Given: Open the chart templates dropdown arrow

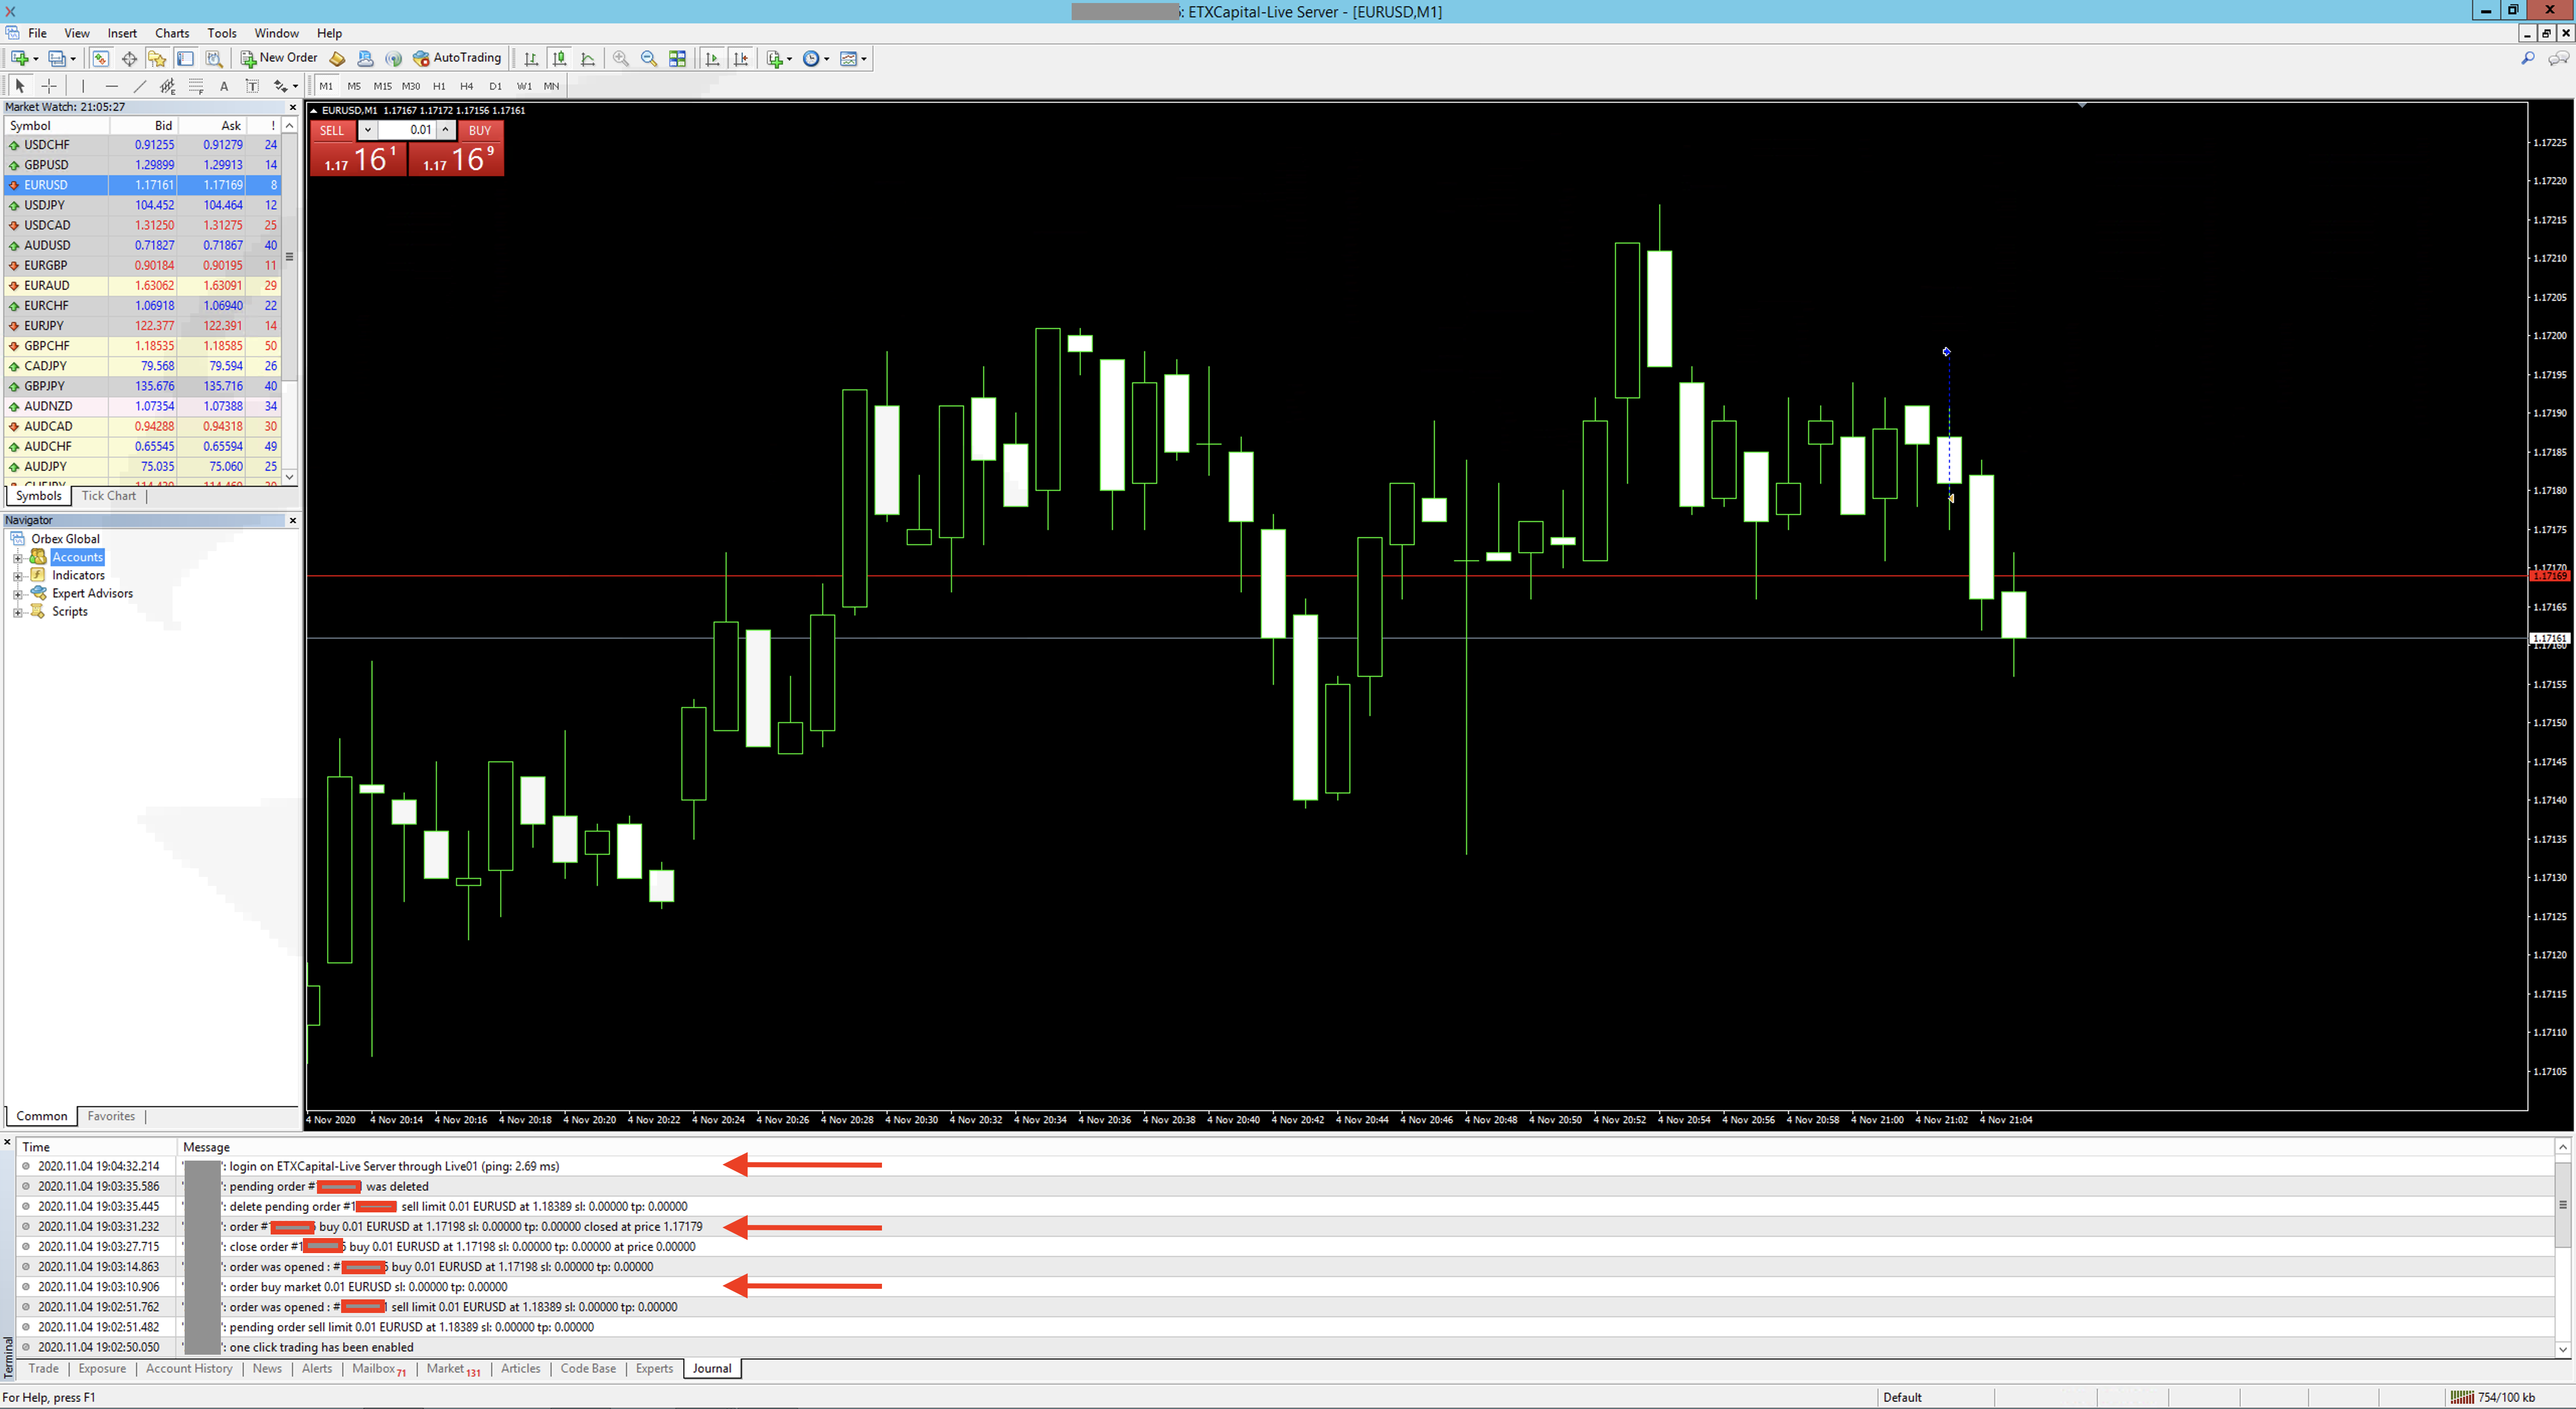Looking at the screenshot, I should click(864, 59).
